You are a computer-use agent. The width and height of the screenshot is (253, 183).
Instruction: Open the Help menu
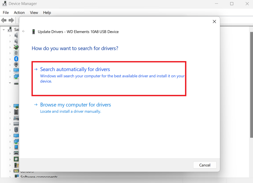coord(47,13)
